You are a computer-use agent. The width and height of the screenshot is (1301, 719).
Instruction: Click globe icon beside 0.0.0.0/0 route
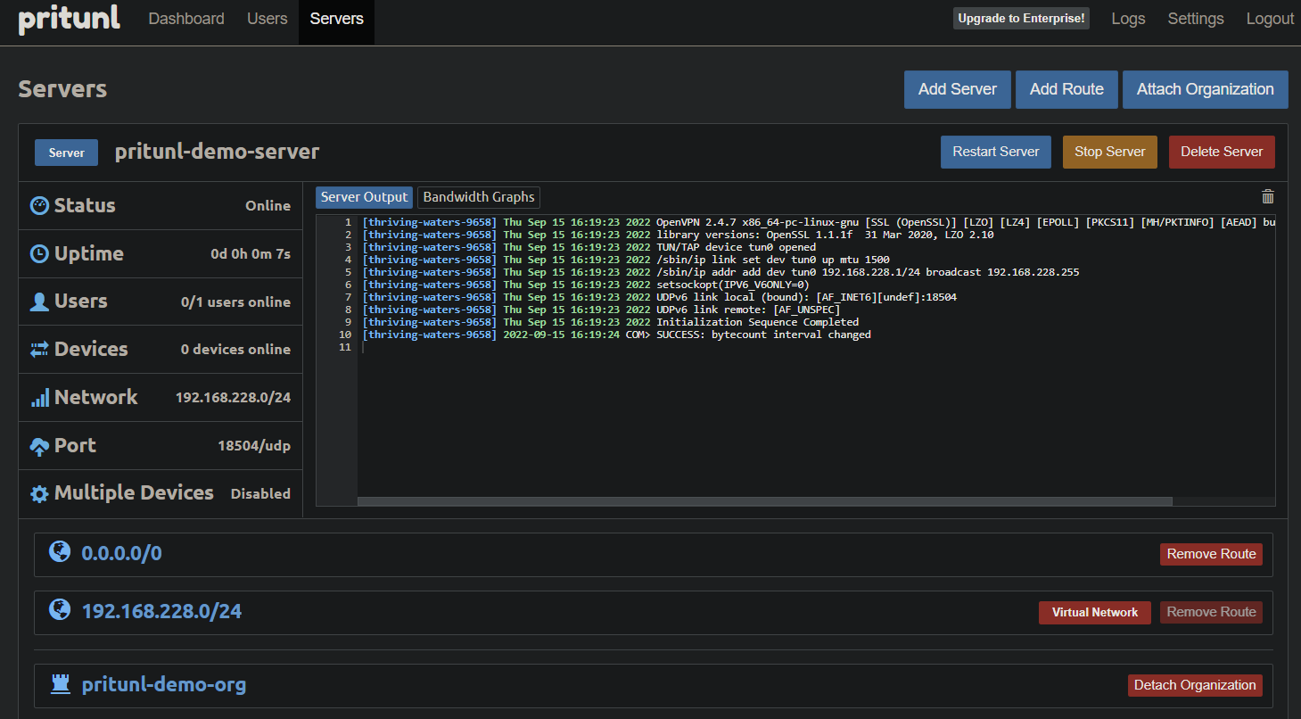60,552
